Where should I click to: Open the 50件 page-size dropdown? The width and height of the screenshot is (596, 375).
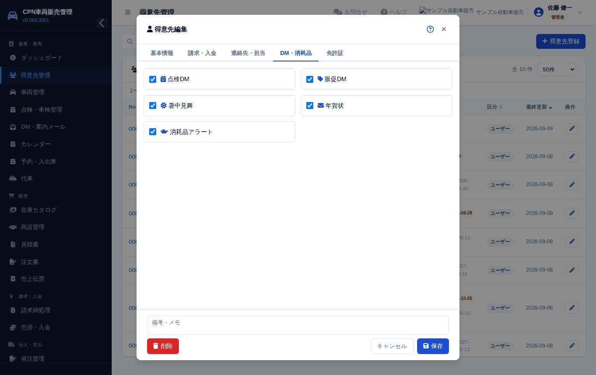tap(557, 69)
